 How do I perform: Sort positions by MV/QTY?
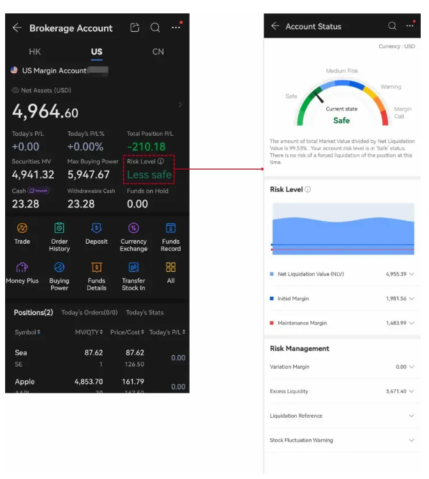pyautogui.click(x=89, y=332)
